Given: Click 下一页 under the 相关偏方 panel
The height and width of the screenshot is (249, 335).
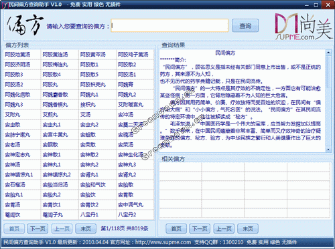Looking at the screenshot, I should 200,228.
